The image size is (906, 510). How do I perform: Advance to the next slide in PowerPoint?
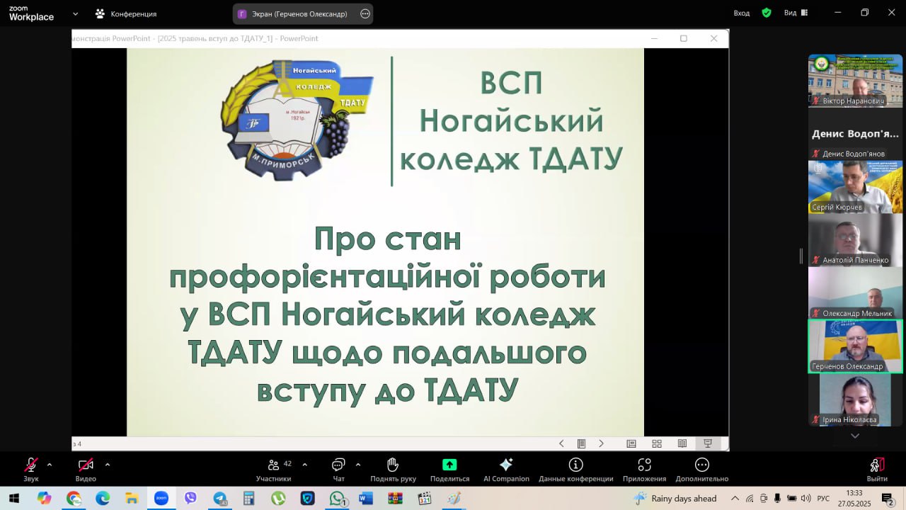(602, 443)
